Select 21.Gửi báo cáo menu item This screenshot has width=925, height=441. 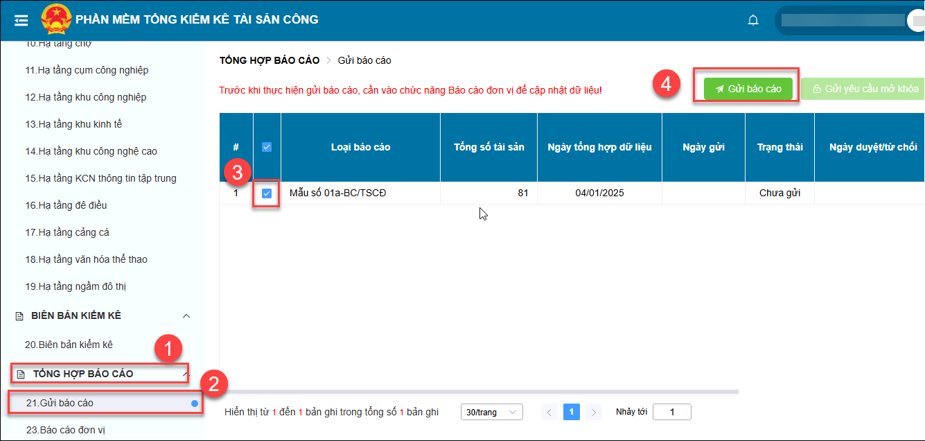[105, 403]
